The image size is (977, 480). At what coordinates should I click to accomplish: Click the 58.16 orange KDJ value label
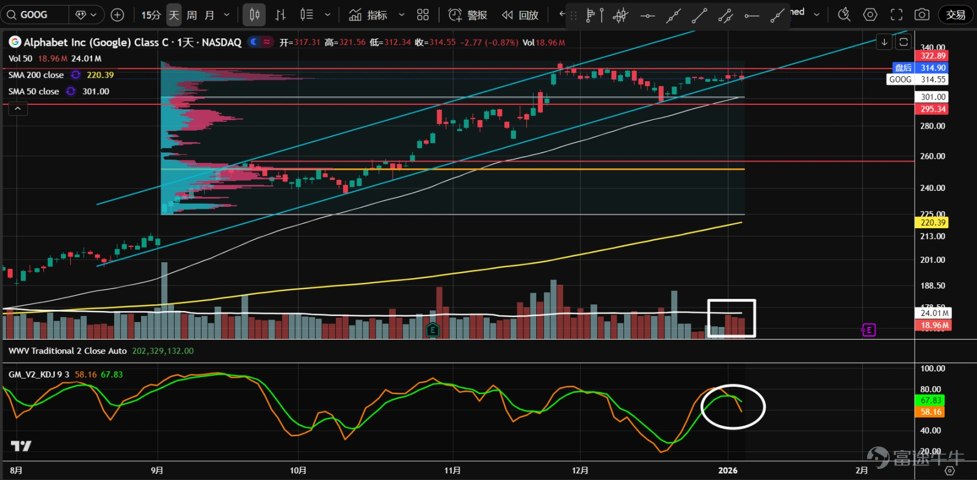pos(931,412)
